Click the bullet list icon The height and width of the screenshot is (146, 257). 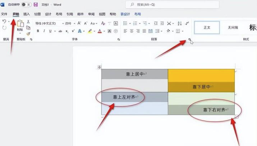click(x=125, y=23)
